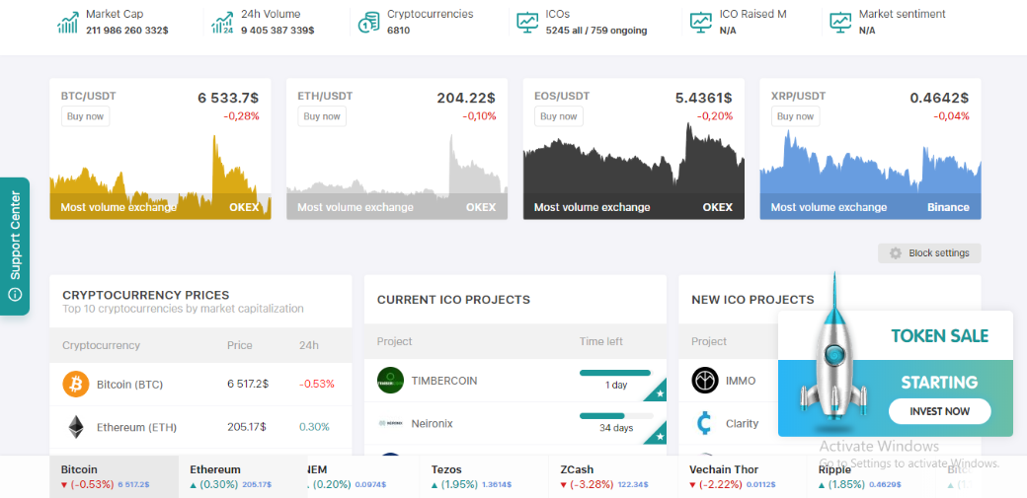
Task: Click the Neironix time left progress bar
Action: pyautogui.click(x=615, y=415)
